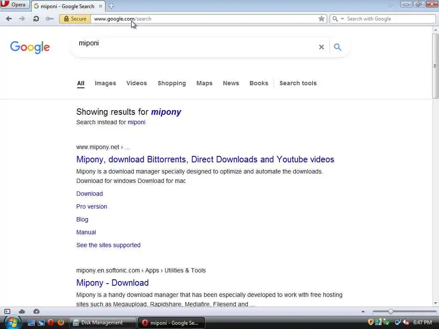The width and height of the screenshot is (439, 329).
Task: Open the Manual sitelink
Action: [86, 232]
